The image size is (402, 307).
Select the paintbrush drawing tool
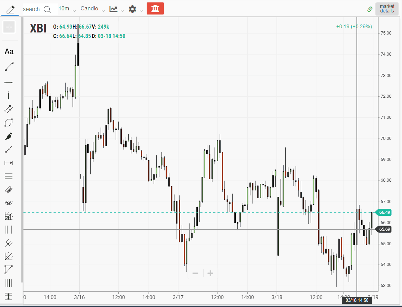tap(9, 136)
